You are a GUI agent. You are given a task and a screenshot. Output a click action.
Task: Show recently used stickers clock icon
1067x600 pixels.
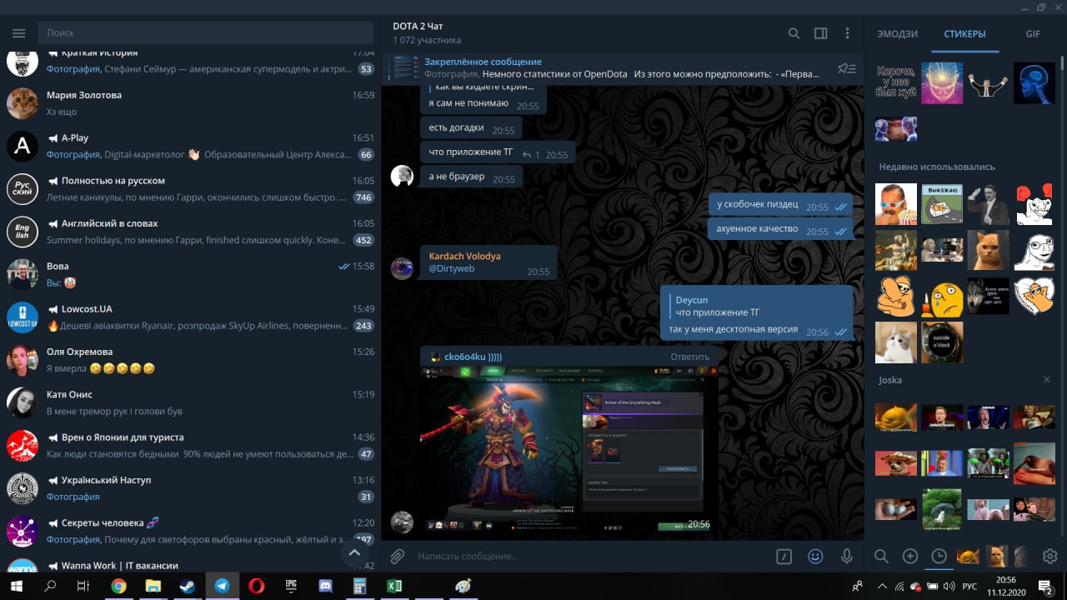click(939, 556)
